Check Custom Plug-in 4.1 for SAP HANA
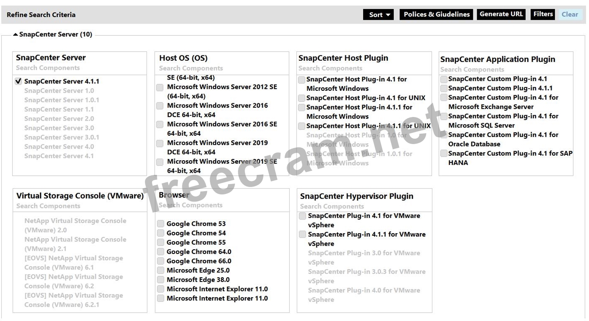The width and height of the screenshot is (589, 321). [444, 154]
